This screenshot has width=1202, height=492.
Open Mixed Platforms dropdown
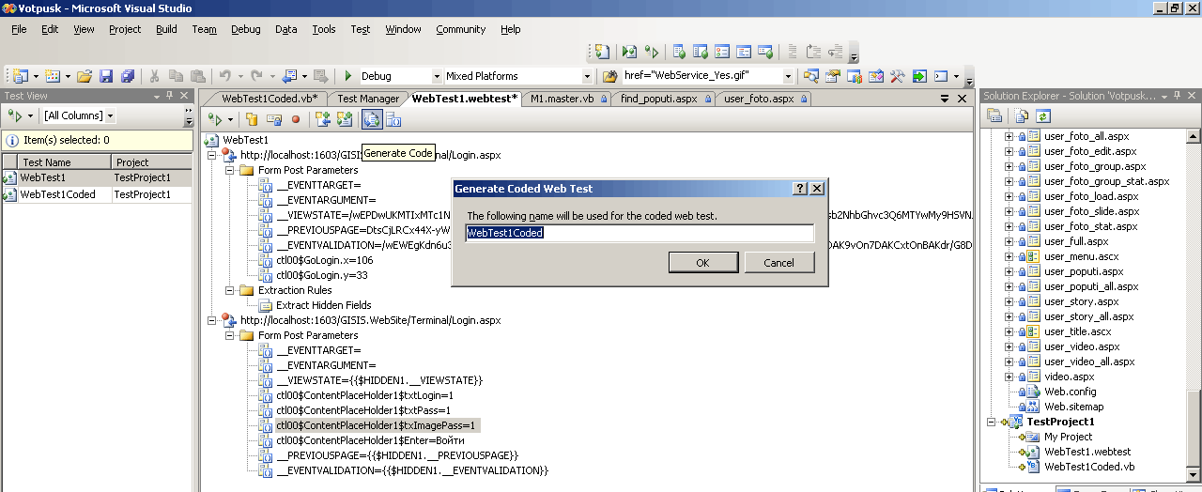(588, 76)
